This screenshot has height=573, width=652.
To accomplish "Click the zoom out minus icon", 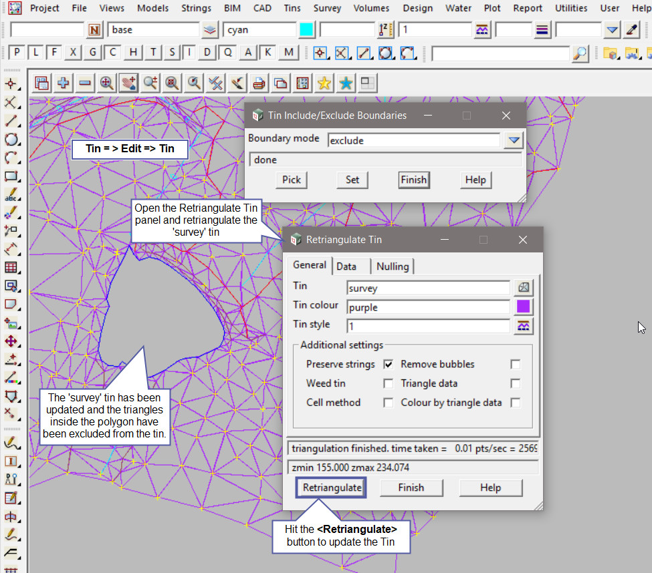I will click(85, 83).
